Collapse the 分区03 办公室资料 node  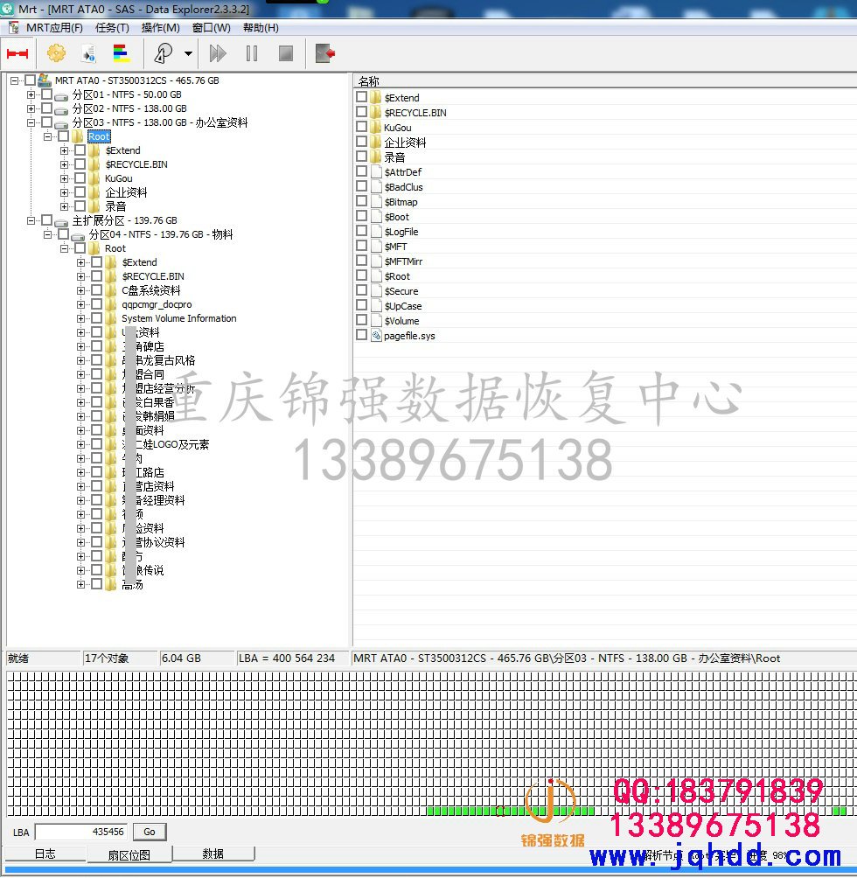(31, 122)
